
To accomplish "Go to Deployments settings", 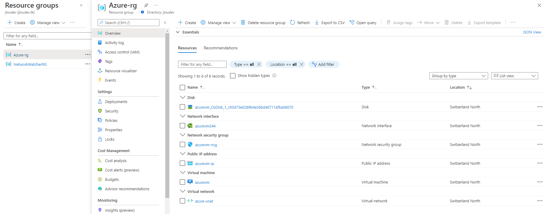I will pos(116,102).
